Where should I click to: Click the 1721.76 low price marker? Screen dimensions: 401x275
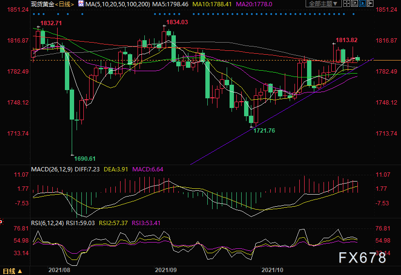(x=264, y=131)
